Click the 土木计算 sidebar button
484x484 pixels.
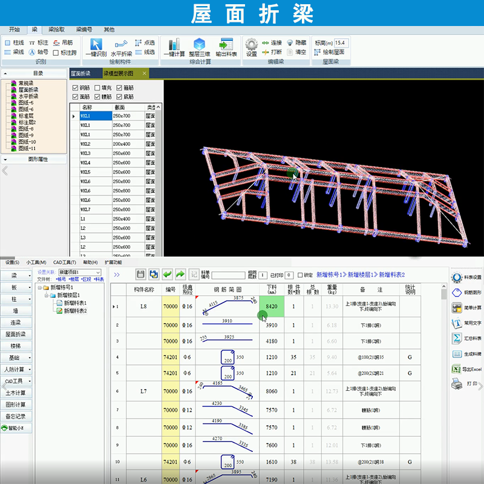pos(16,393)
